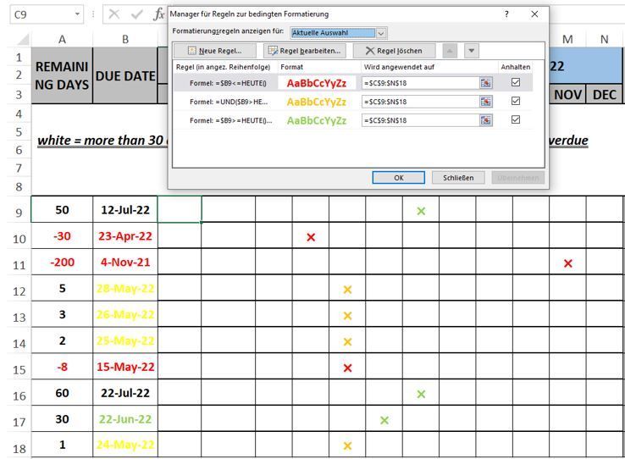This screenshot has width=625, height=459.
Task: Click the remaining days cell showing -200
Action: pyautogui.click(x=62, y=263)
